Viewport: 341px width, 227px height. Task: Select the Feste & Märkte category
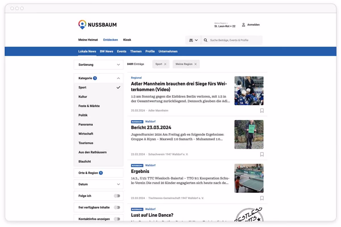tap(98, 106)
